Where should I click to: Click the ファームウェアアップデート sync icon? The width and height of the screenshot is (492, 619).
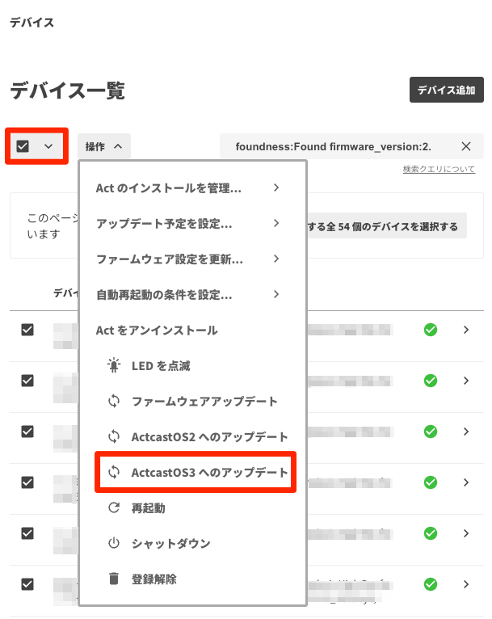[114, 402]
